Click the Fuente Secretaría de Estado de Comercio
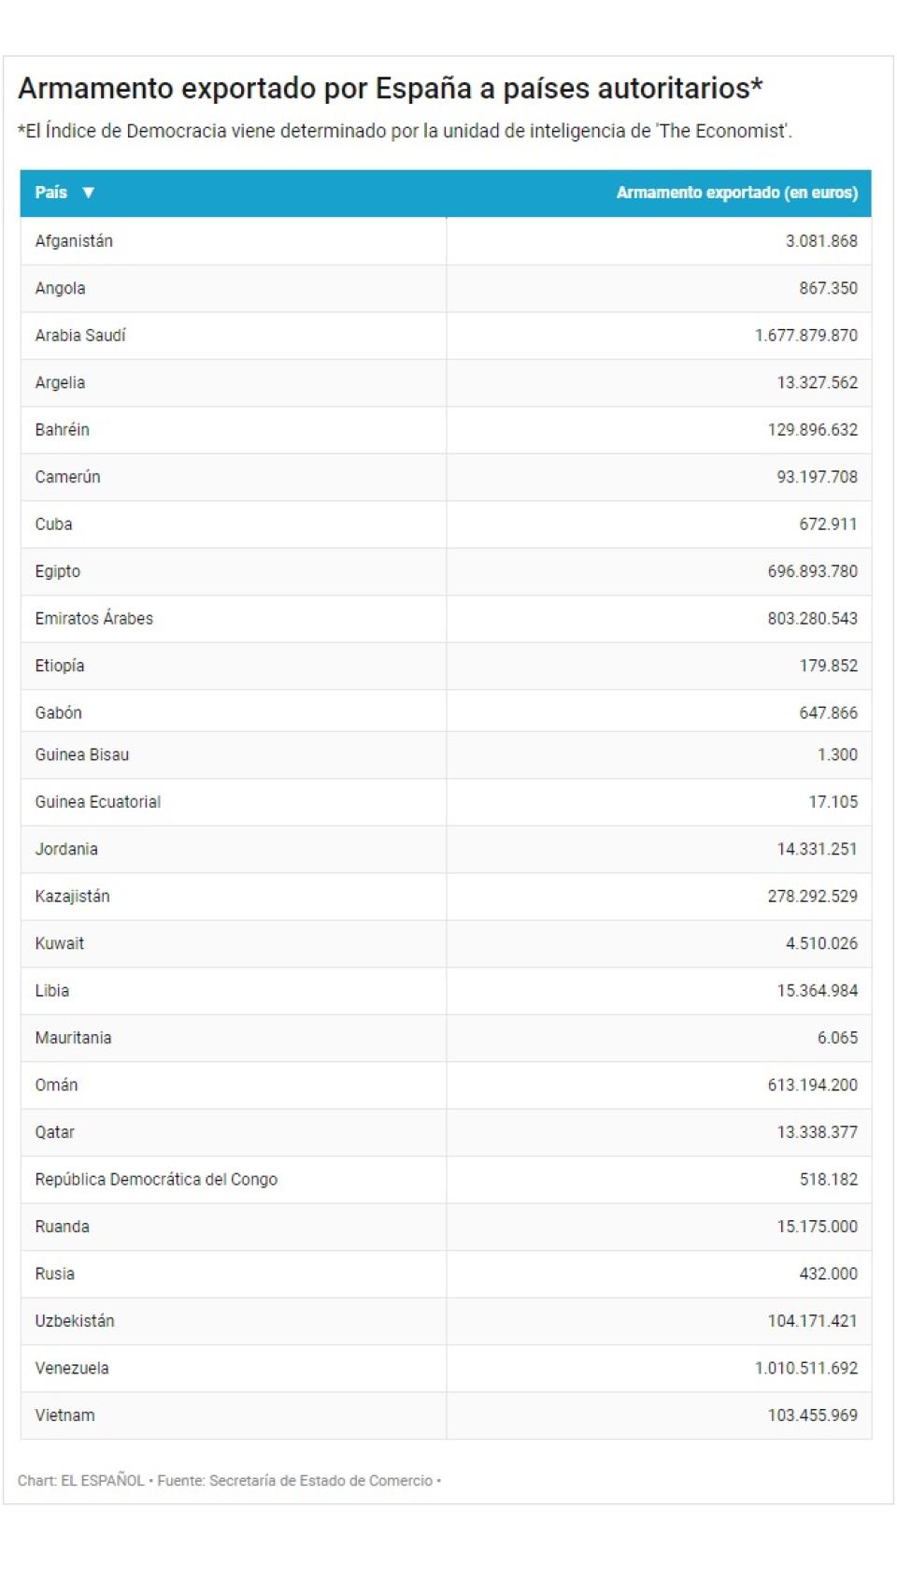This screenshot has width=897, height=1595. [295, 1481]
